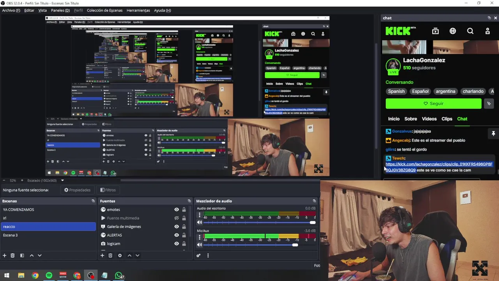The image size is (499, 281).
Task: Unlock the ALERTAS source
Action: (x=184, y=235)
